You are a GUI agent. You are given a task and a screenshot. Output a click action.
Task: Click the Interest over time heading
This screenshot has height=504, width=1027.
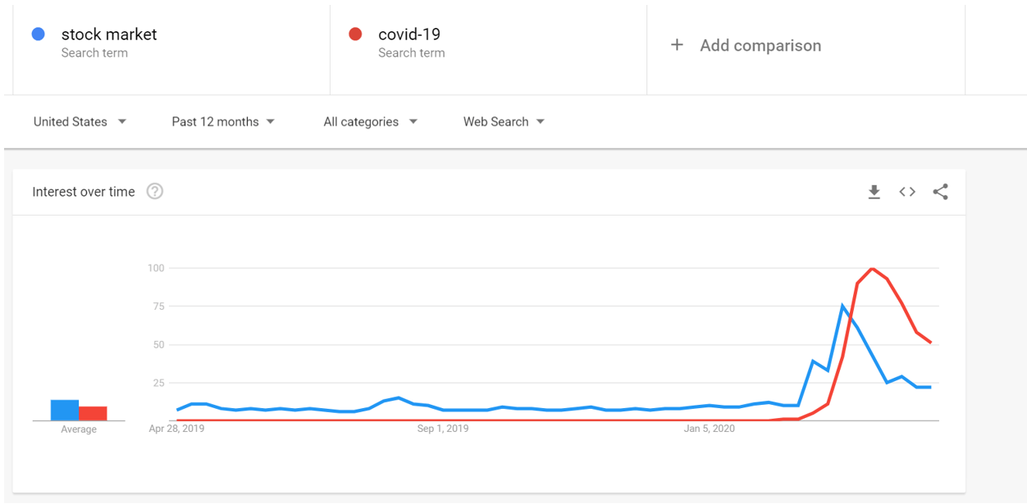[x=84, y=192]
